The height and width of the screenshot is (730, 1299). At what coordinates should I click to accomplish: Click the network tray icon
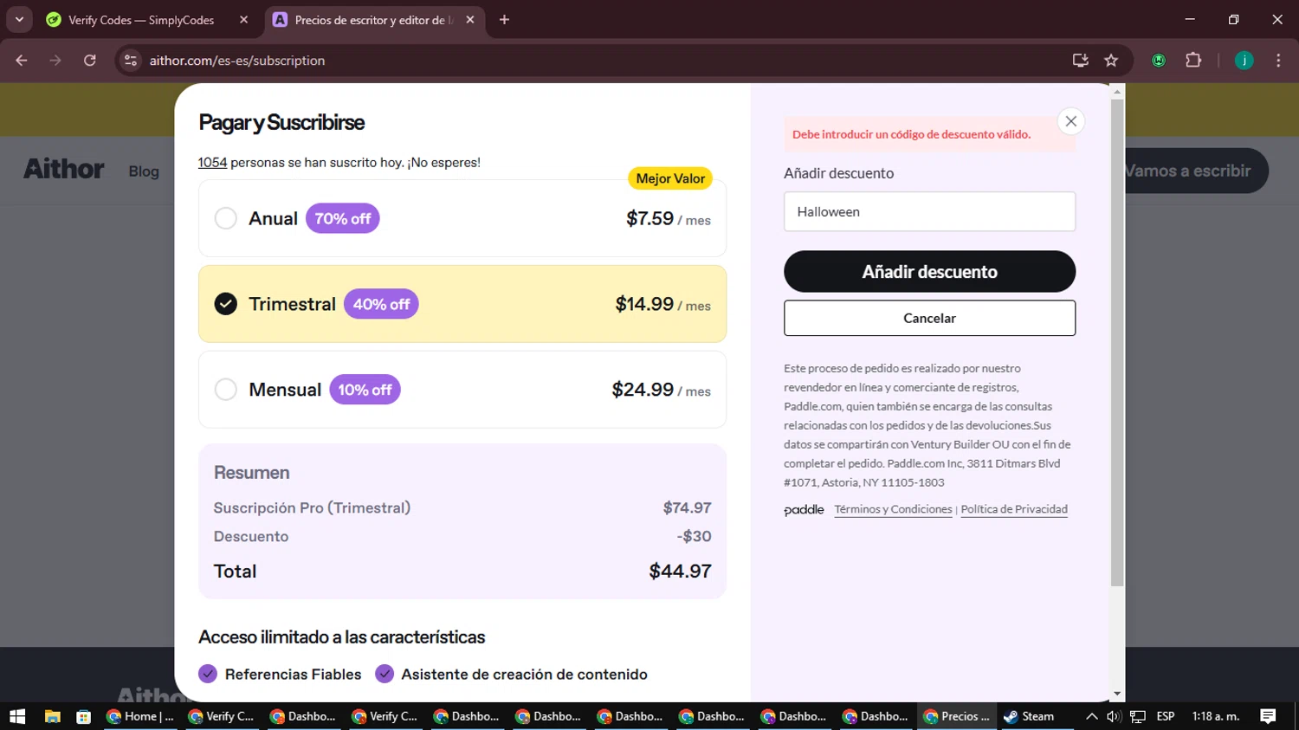pos(1138,716)
